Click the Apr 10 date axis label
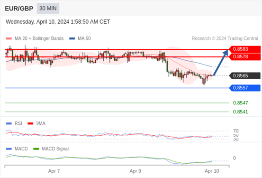This screenshot has width=262, height=178. pyautogui.click(x=212, y=171)
